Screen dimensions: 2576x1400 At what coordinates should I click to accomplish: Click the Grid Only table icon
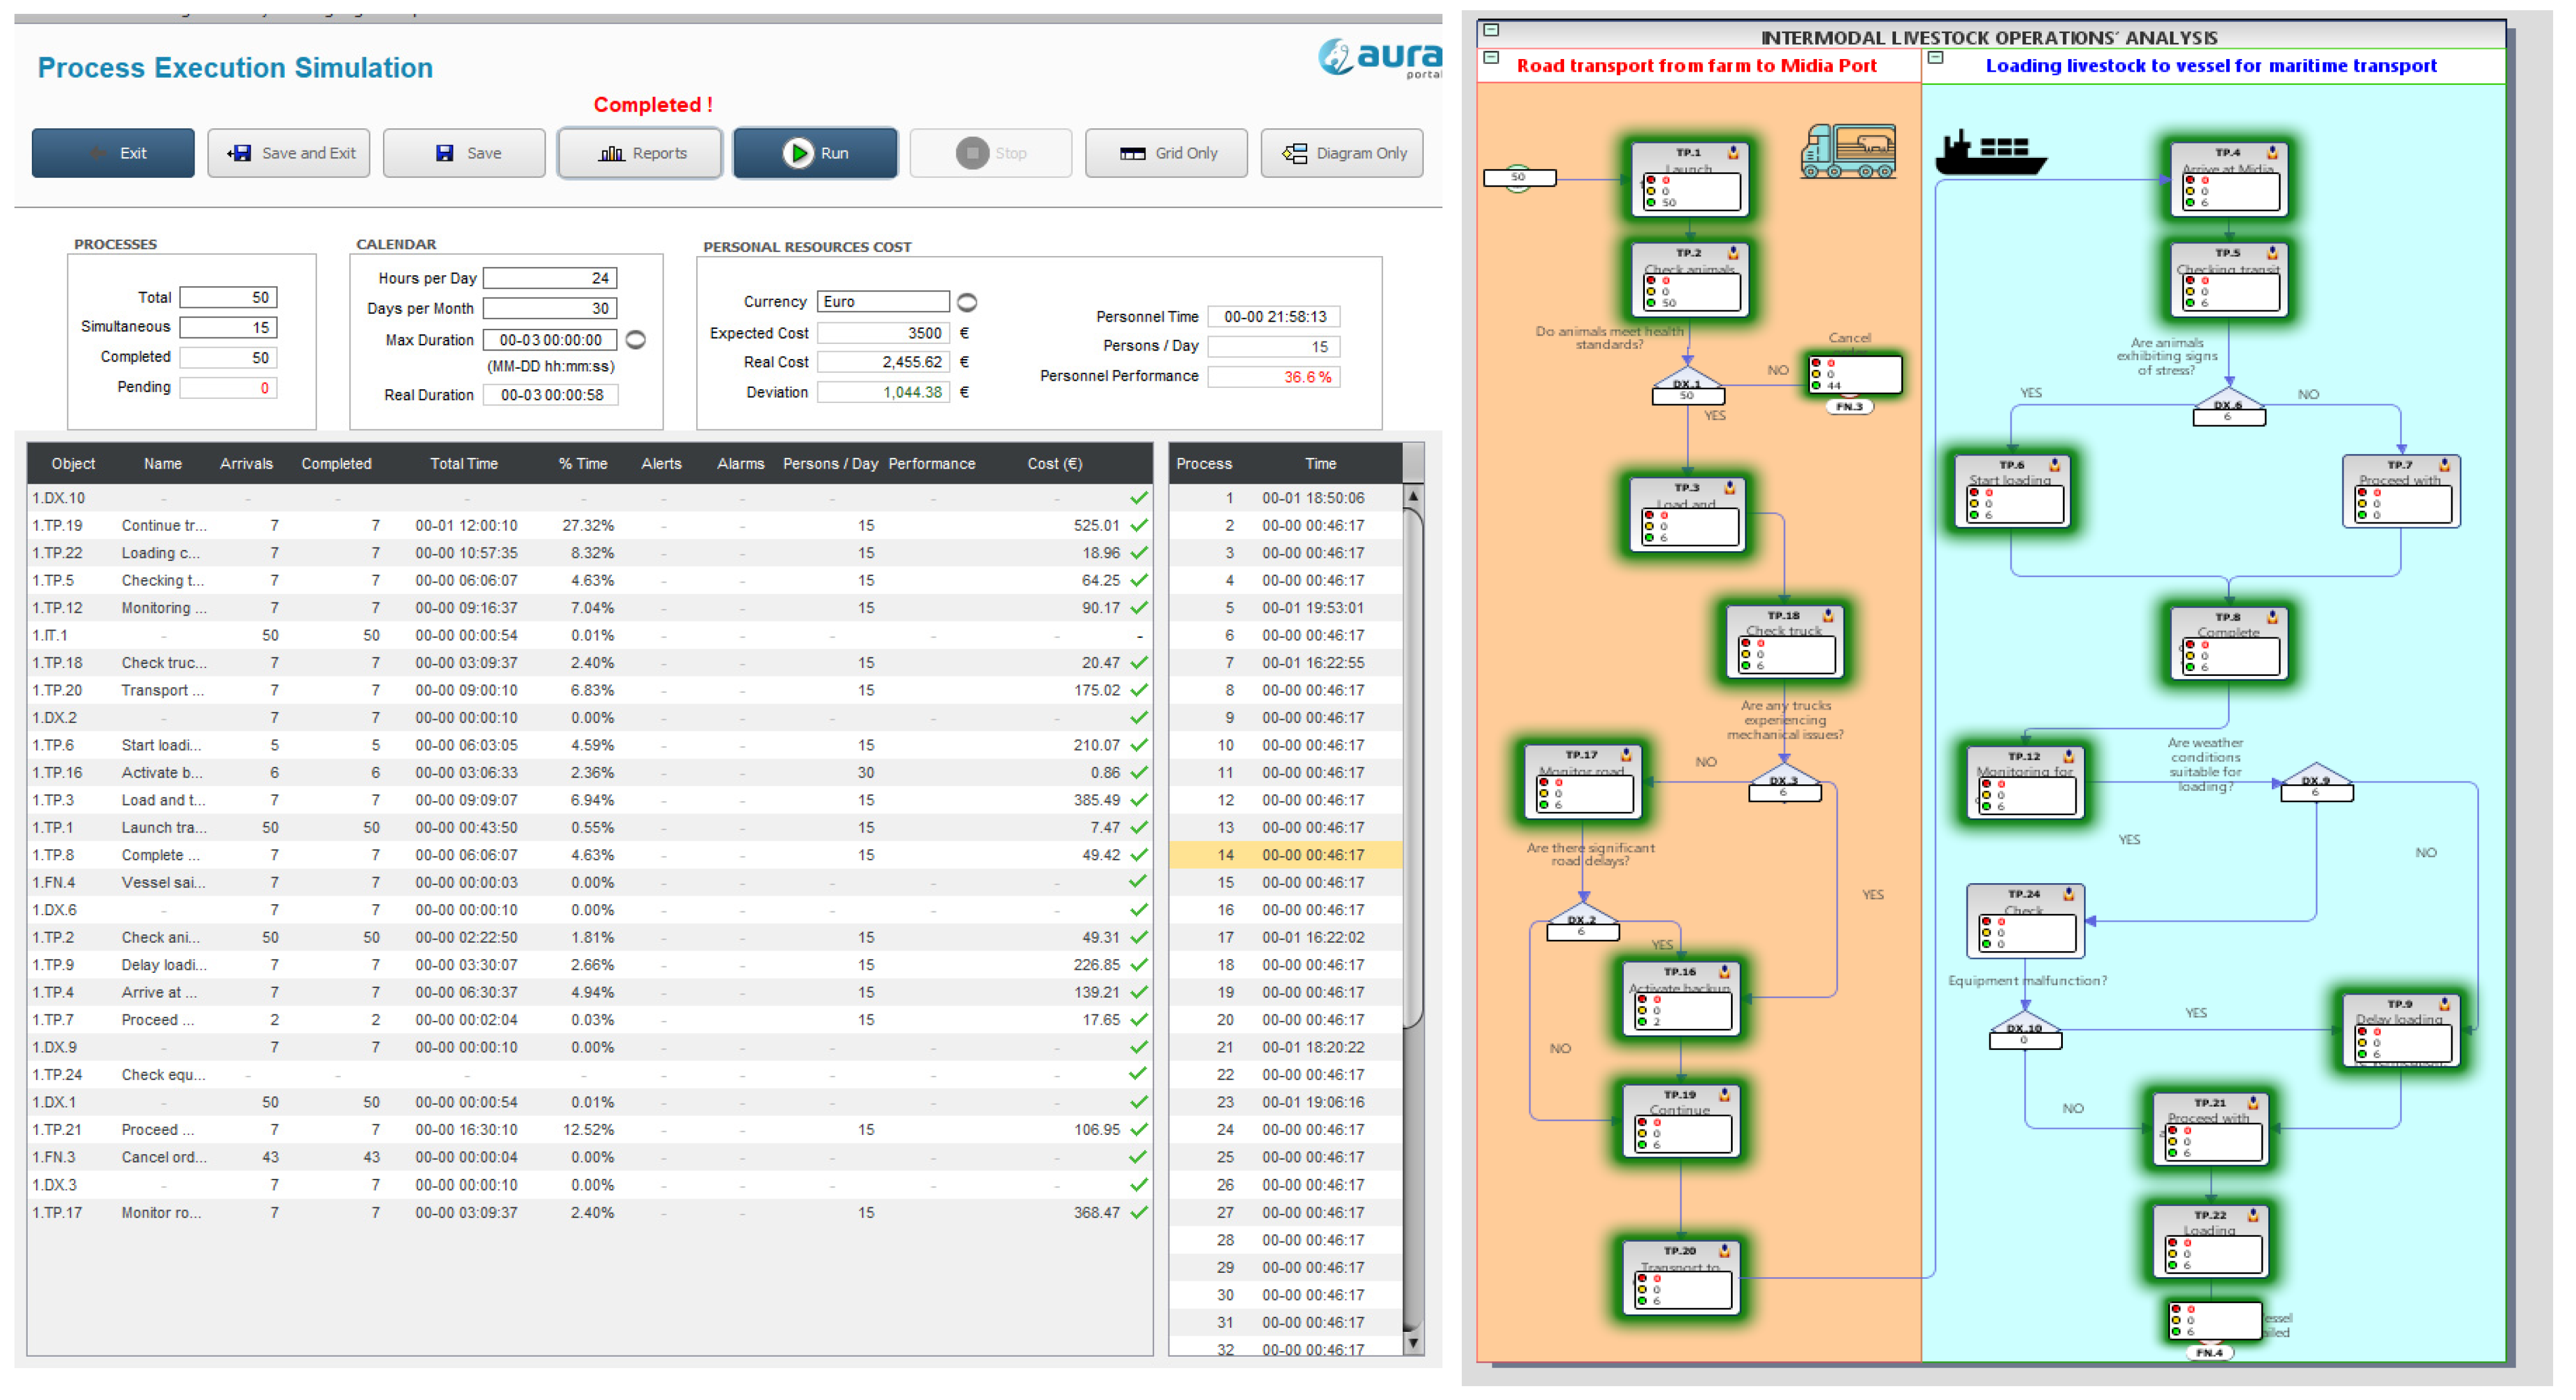[1132, 153]
